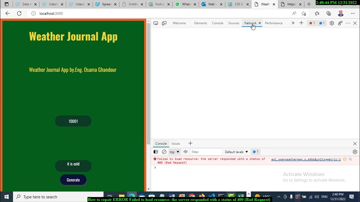Image resolution: width=360 pixels, height=202 pixels.
Task: Close the Network tab in DevTools
Action: [x=260, y=23]
